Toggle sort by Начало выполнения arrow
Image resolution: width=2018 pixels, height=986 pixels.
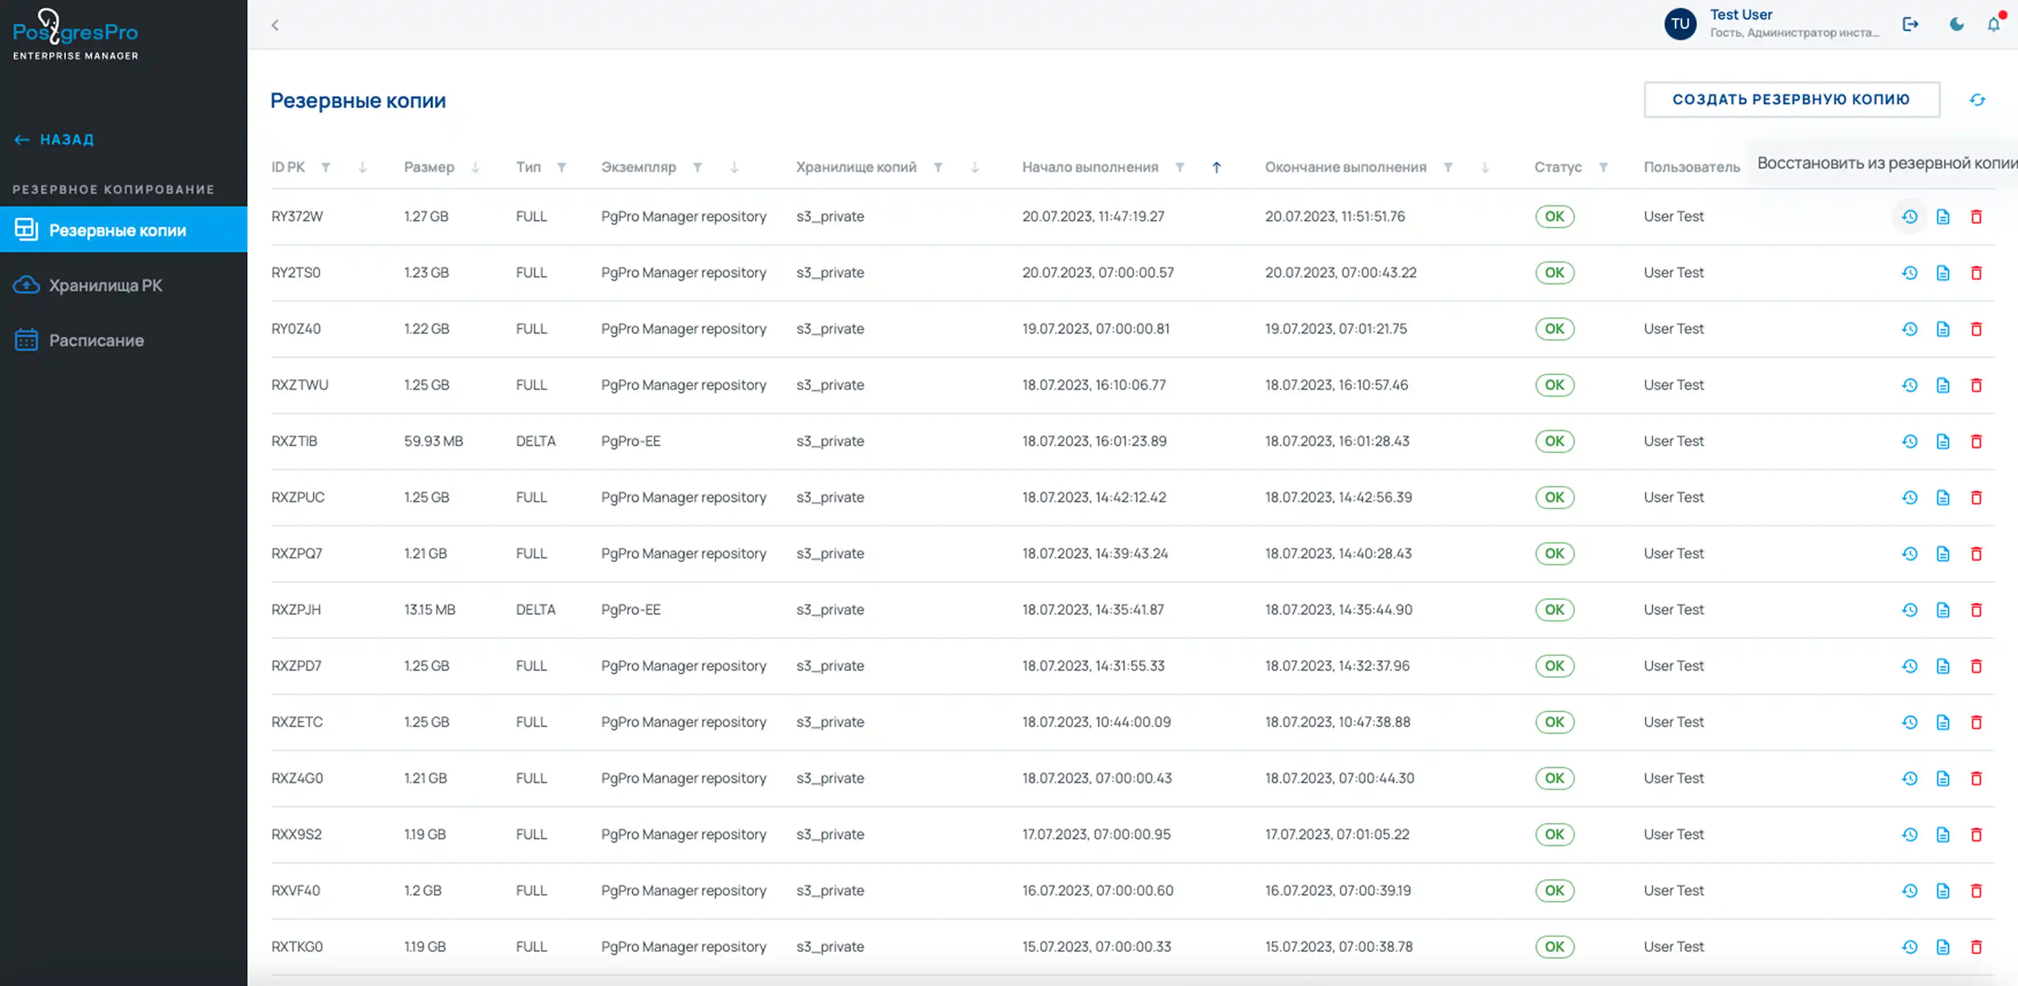[x=1216, y=167]
